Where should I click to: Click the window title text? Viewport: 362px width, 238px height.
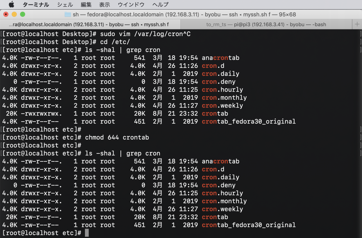click(184, 14)
